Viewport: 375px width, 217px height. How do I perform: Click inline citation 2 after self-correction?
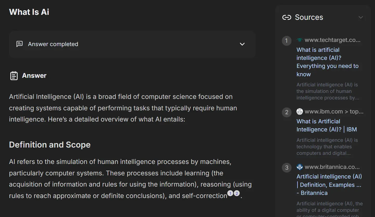(237, 193)
